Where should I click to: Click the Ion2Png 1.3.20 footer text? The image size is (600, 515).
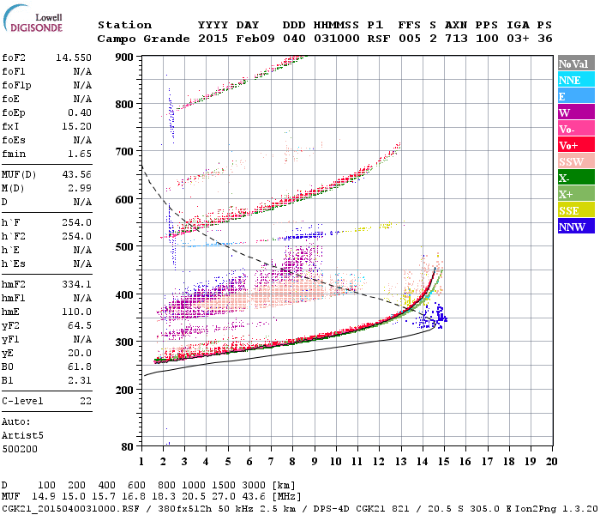[x=556, y=508]
